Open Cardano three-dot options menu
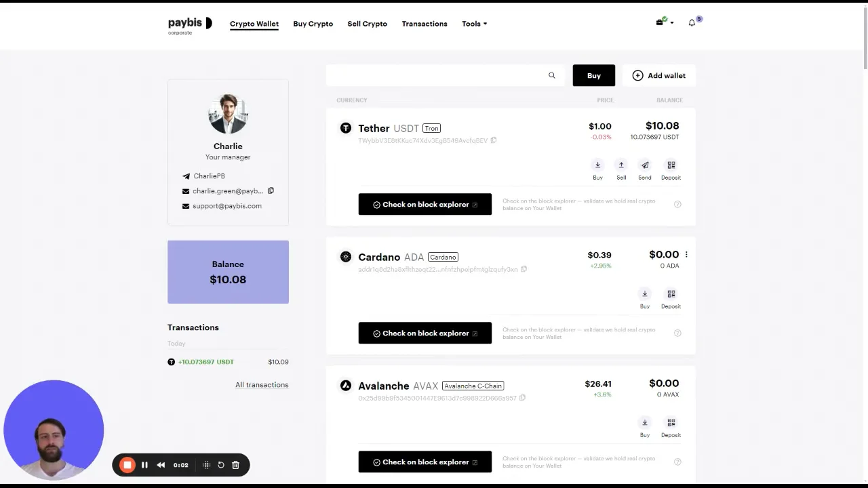 686,255
